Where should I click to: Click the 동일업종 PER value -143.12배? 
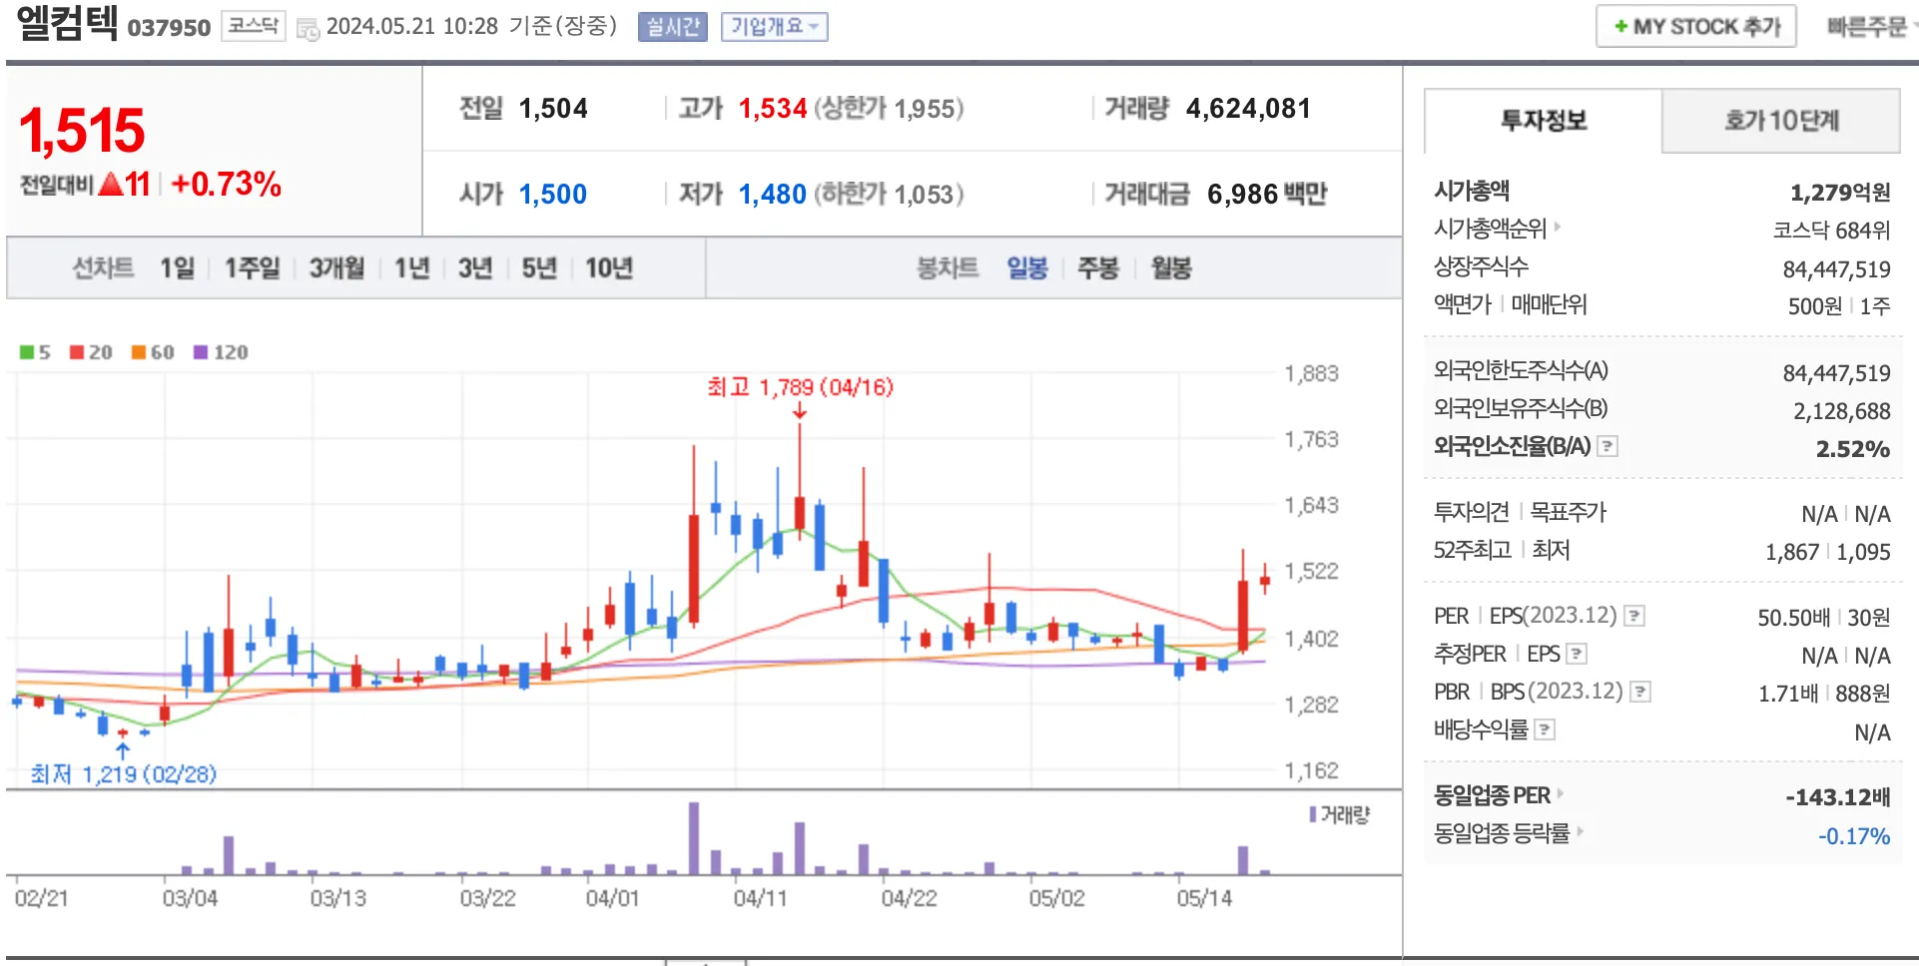click(1838, 797)
